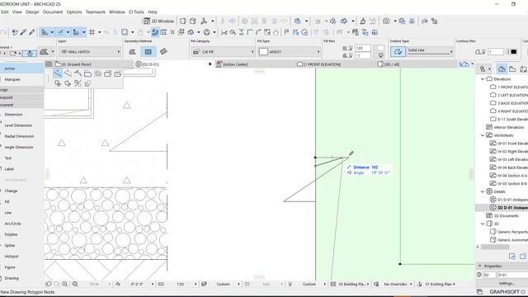Click the fit in window icon at bottom
Viewport: 528px width, 297px height.
pyautogui.click(x=75, y=284)
